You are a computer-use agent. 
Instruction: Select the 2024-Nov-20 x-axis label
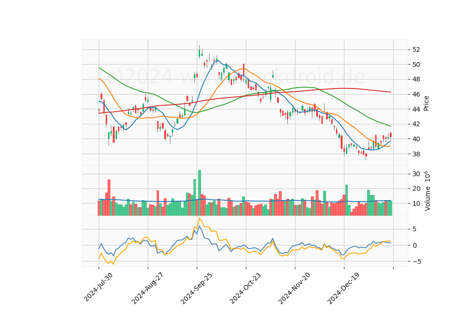point(294,288)
